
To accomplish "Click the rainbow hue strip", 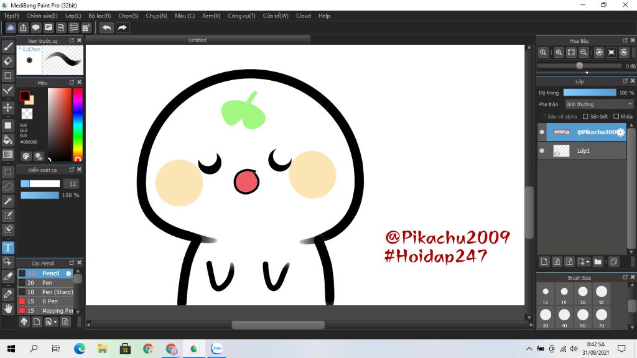I will tap(78, 125).
